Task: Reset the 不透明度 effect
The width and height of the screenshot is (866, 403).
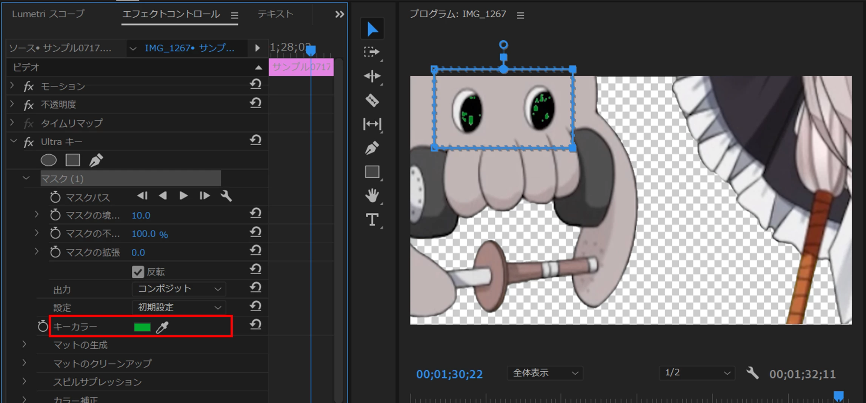Action: 255,103
